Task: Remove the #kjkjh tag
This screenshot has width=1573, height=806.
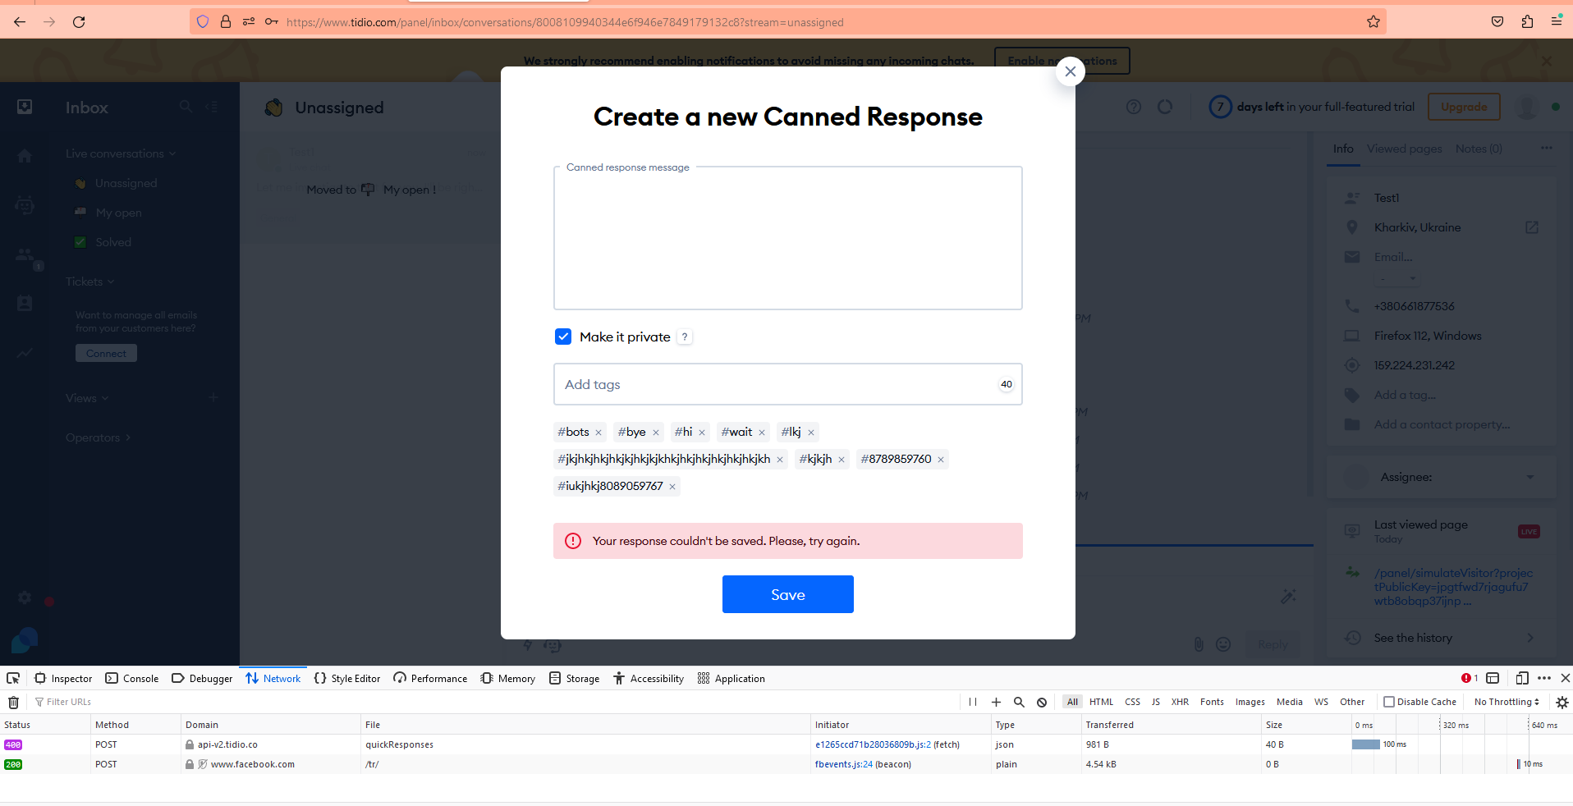Action: tap(842, 460)
